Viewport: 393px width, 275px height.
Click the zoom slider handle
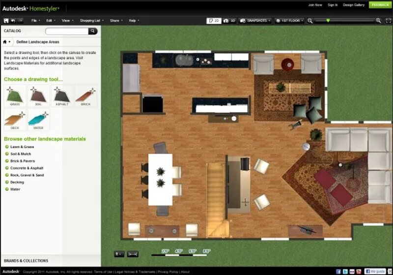point(328,21)
